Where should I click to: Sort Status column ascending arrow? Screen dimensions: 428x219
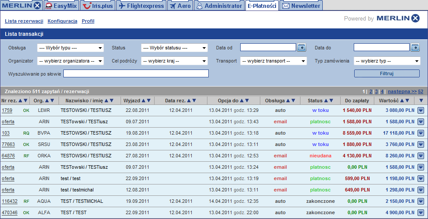click(326, 101)
